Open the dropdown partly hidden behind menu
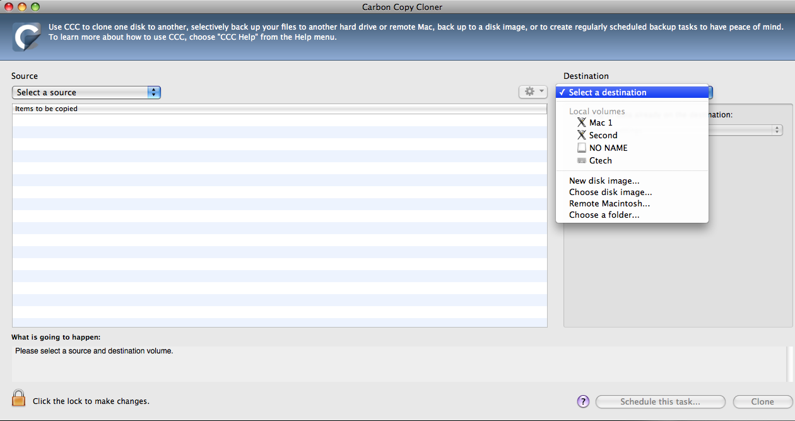 pos(746,129)
